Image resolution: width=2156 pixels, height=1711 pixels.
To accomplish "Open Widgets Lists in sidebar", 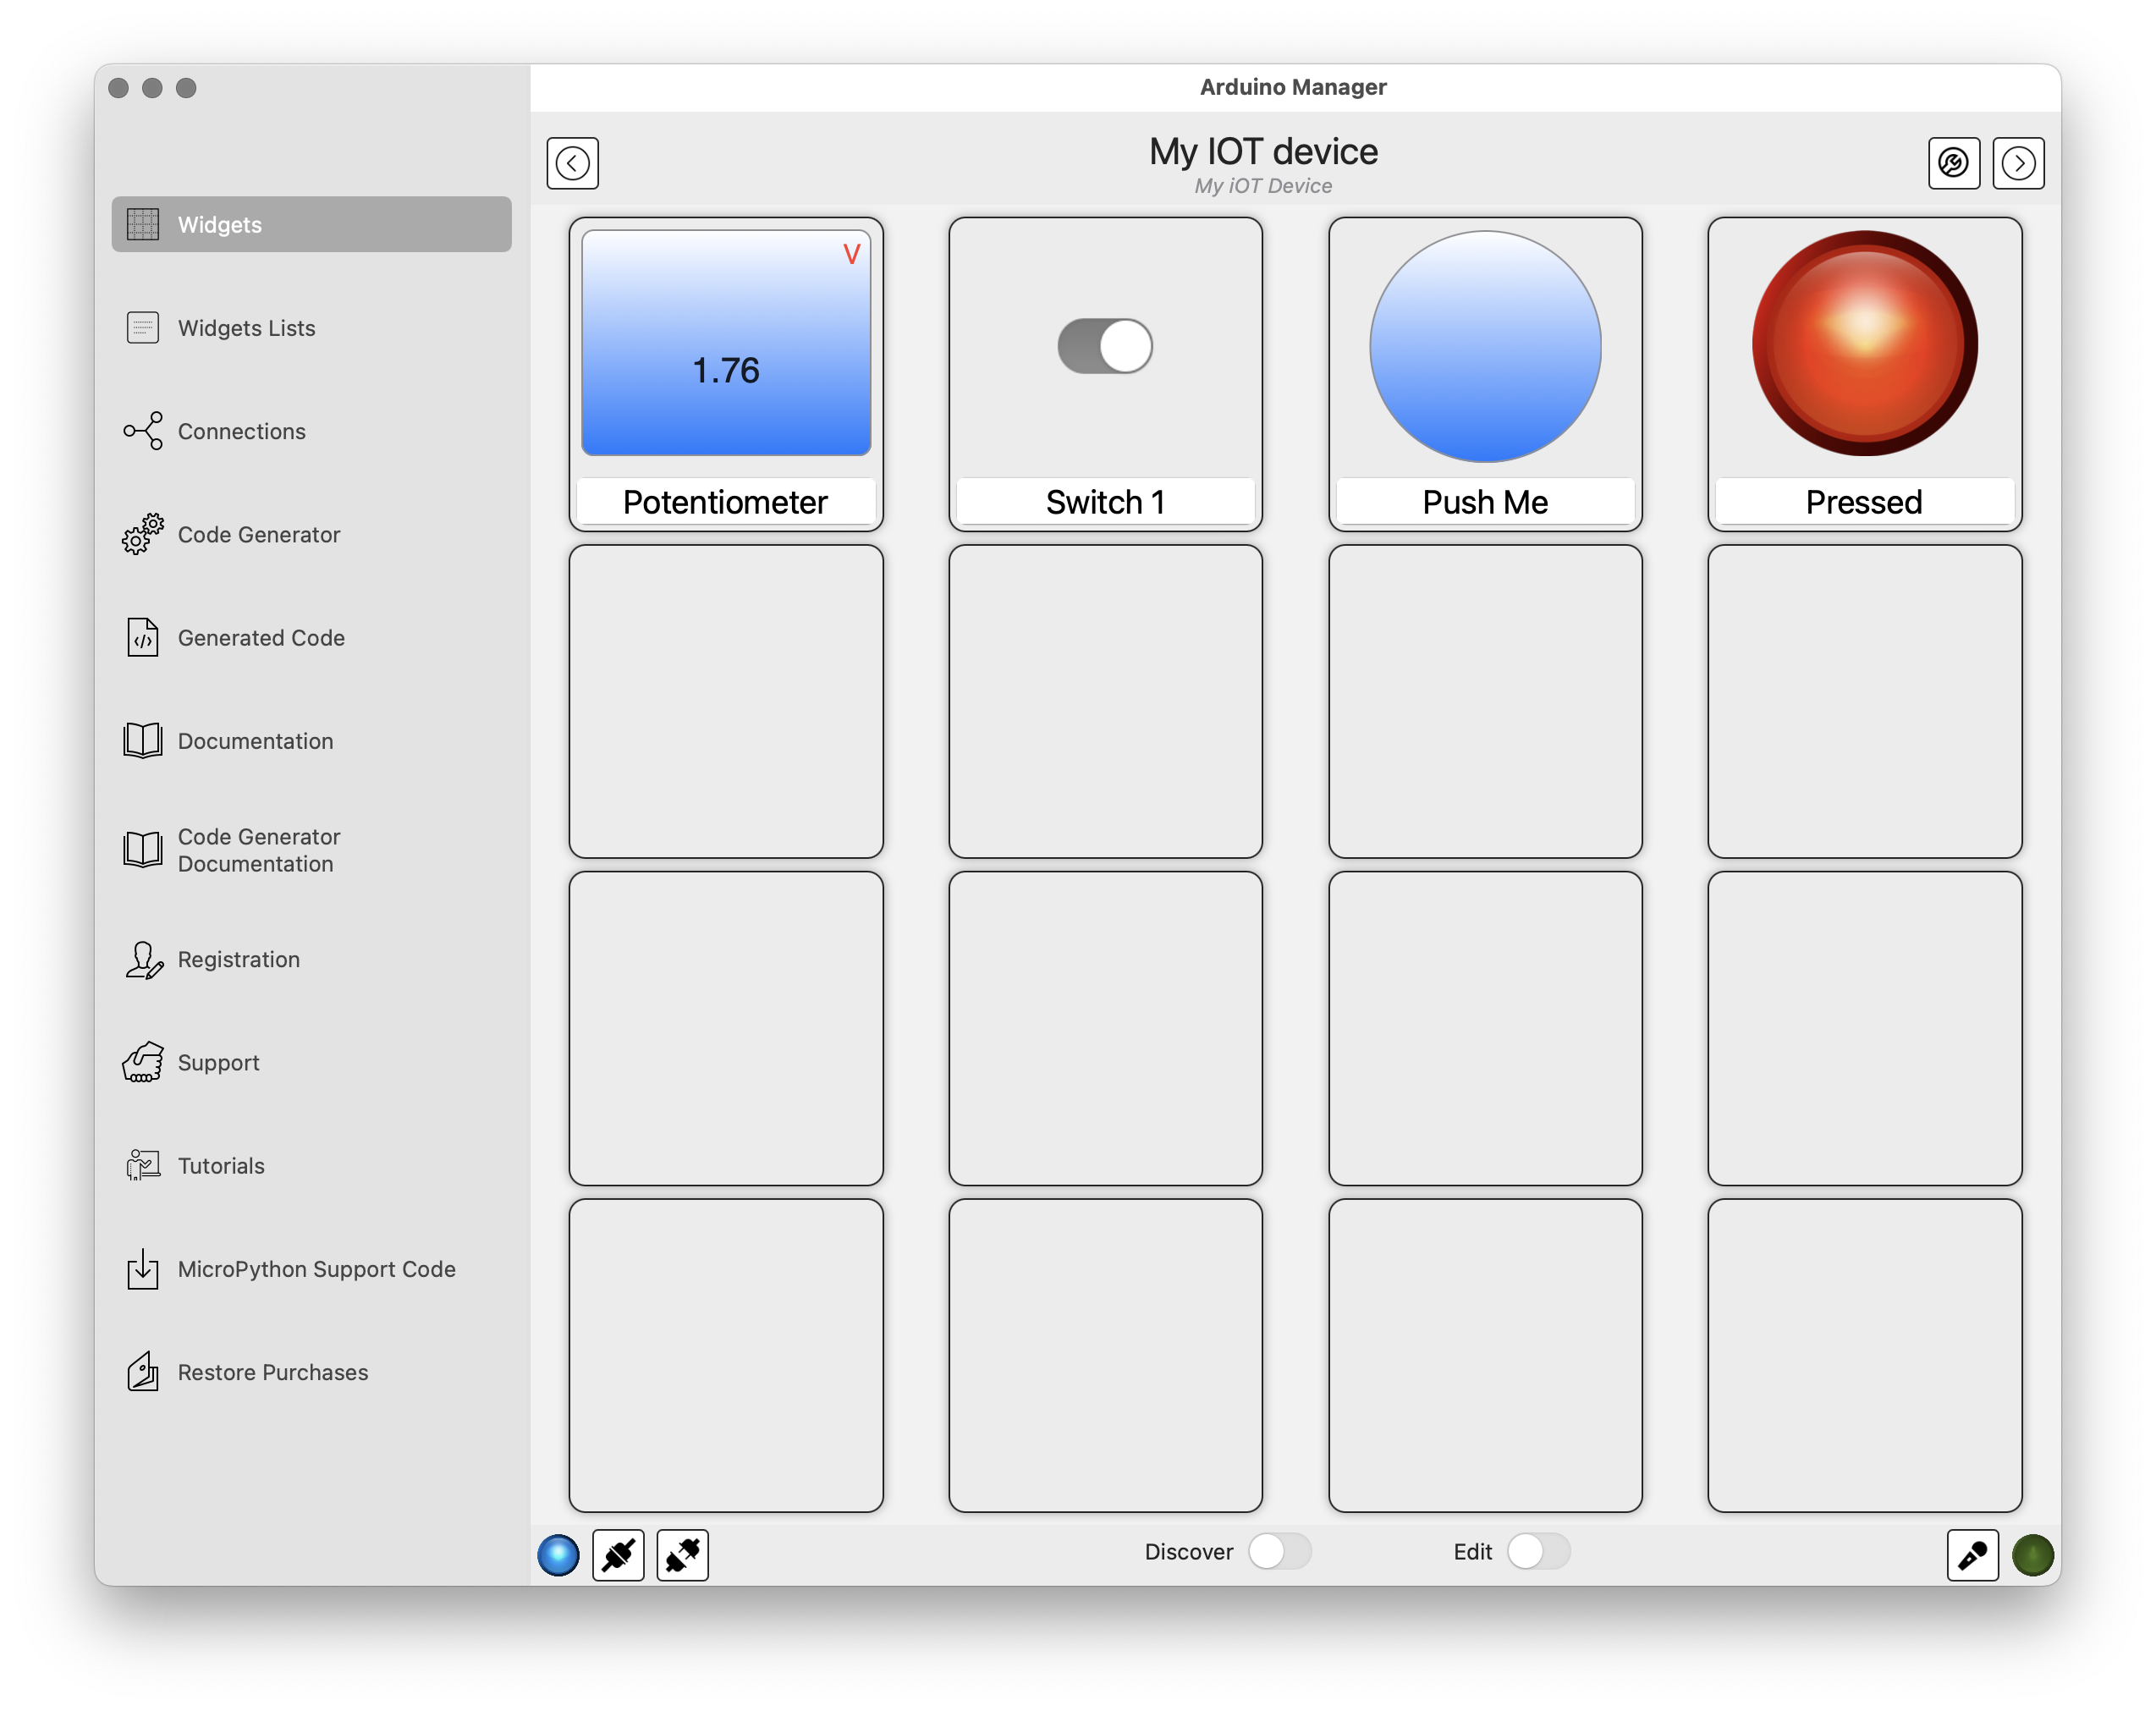I will (246, 328).
